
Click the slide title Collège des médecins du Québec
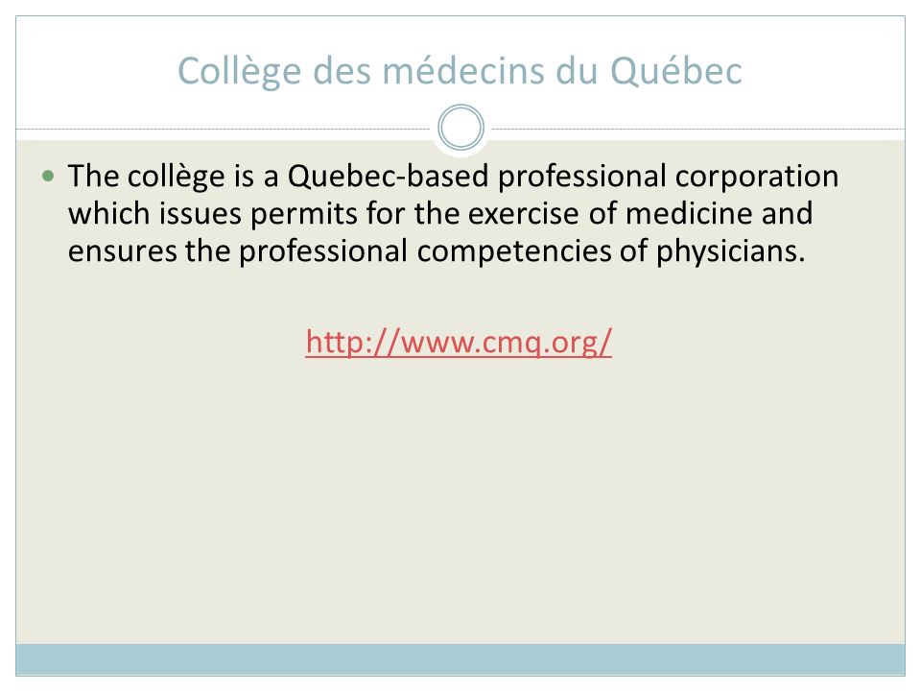click(x=460, y=71)
